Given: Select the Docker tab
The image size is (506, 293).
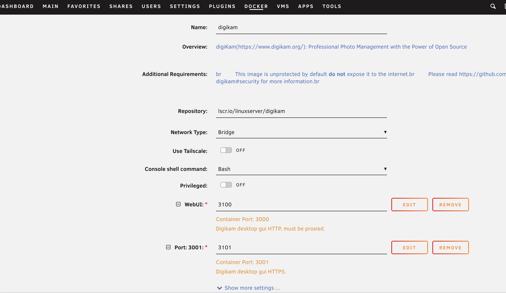Looking at the screenshot, I should click(x=256, y=6).
